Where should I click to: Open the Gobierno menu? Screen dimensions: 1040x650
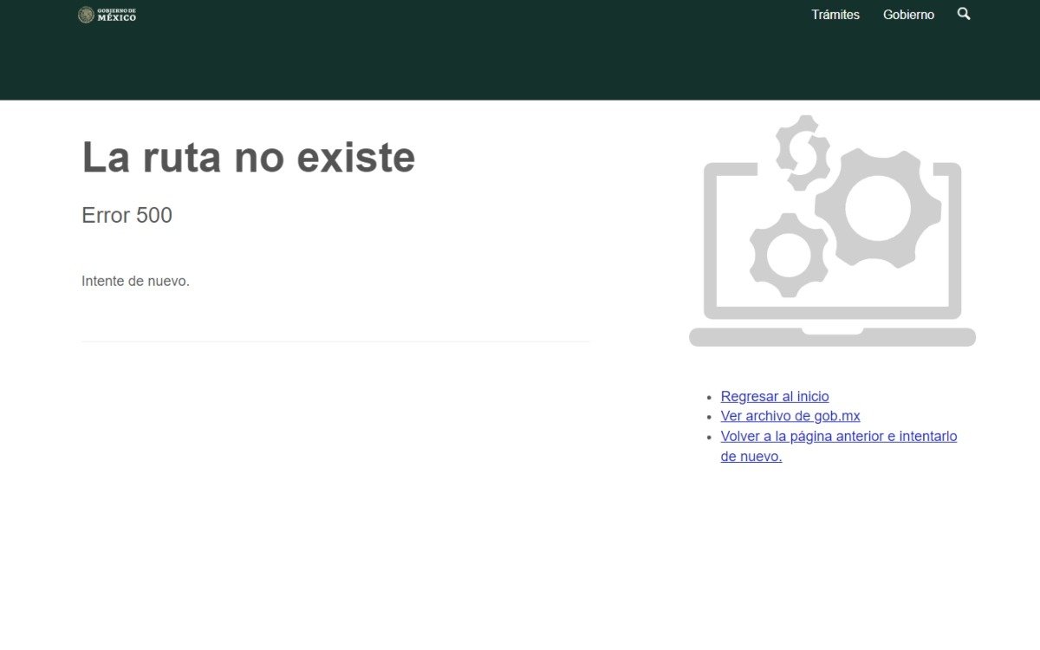[x=908, y=14]
